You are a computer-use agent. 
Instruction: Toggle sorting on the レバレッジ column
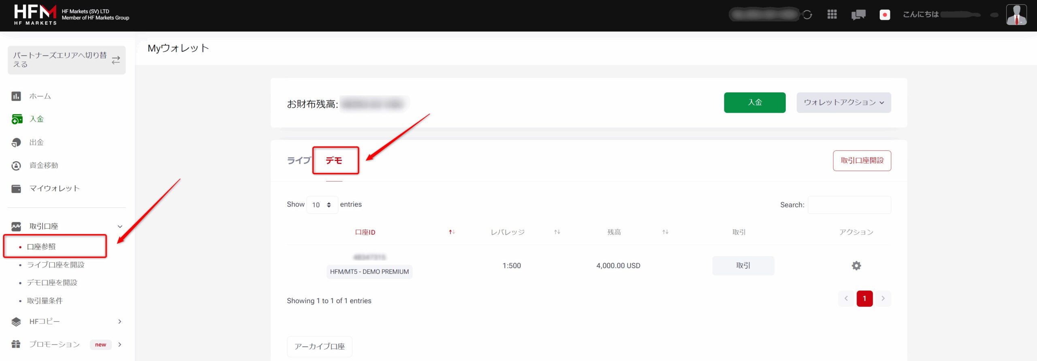coord(557,232)
